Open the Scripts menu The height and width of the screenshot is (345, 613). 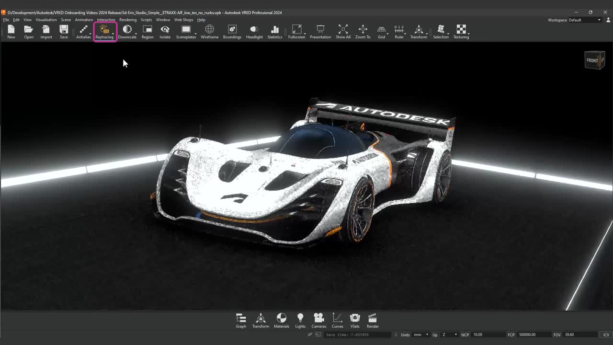click(146, 20)
